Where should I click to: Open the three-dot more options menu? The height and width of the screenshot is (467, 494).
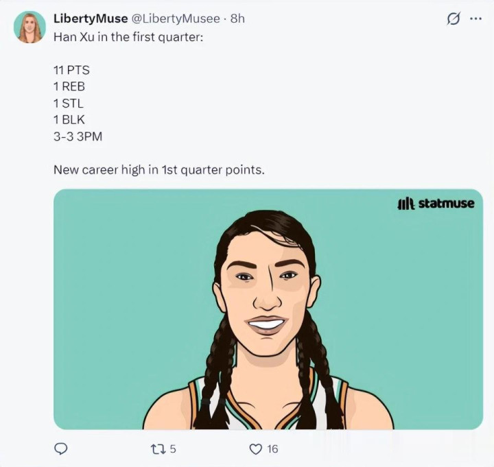point(475,19)
